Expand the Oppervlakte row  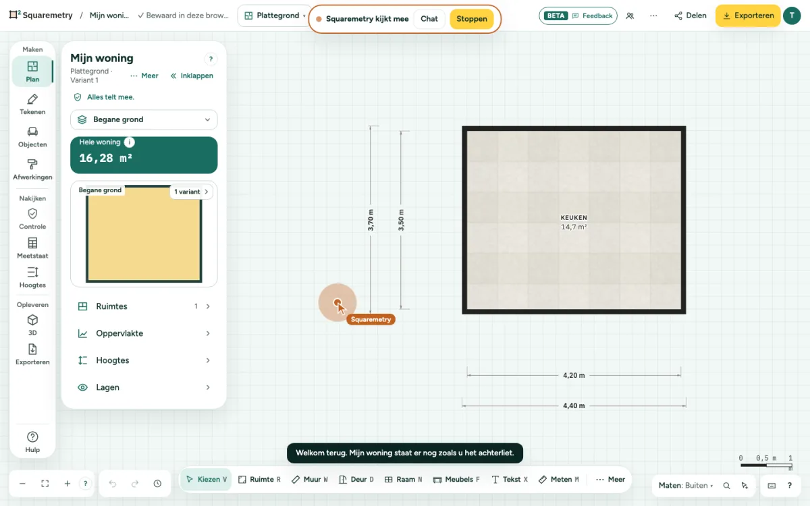point(144,333)
